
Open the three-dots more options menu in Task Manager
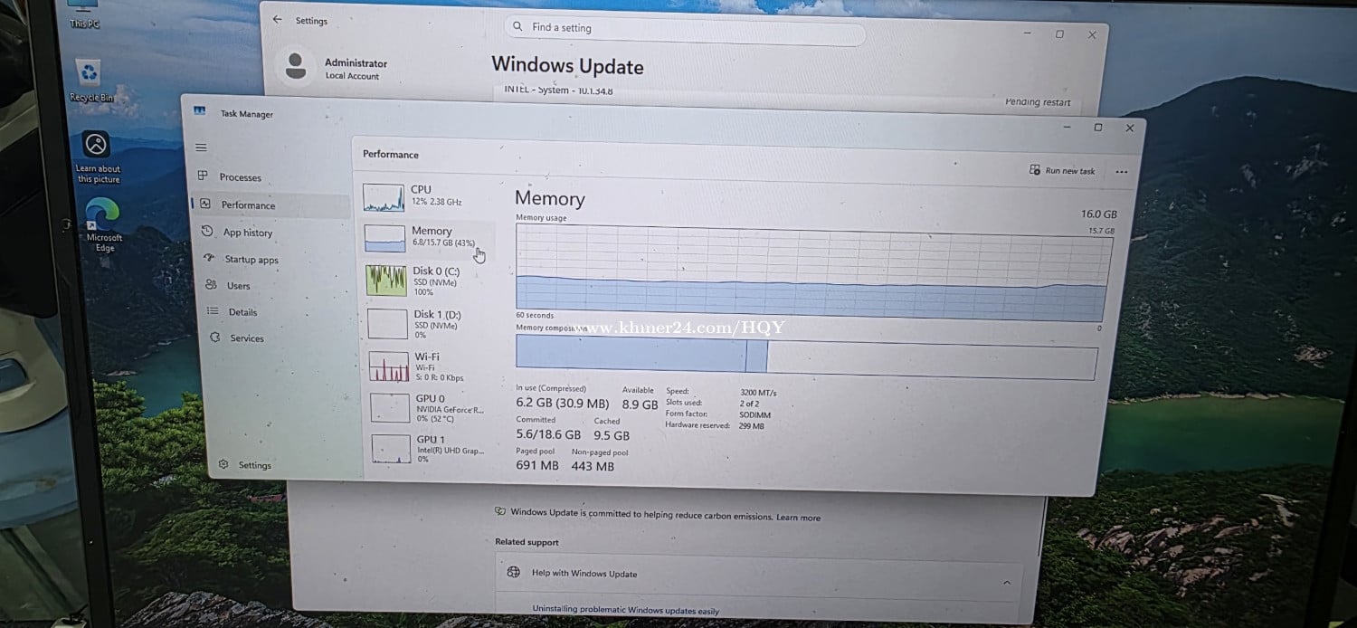point(1122,172)
